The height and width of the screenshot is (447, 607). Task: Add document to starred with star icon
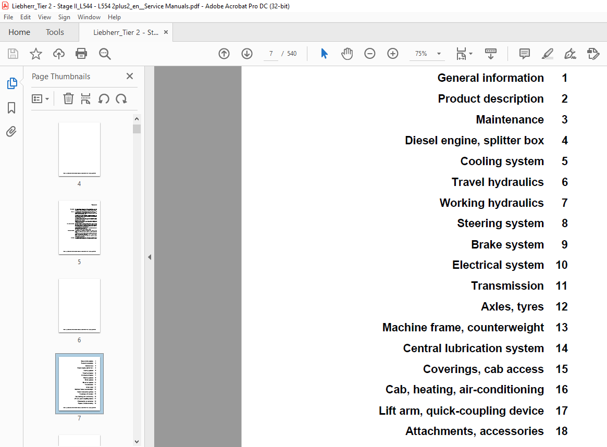coord(35,54)
